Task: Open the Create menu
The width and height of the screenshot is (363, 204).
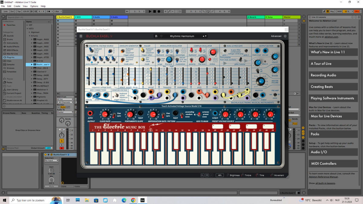Action: [x=17, y=6]
